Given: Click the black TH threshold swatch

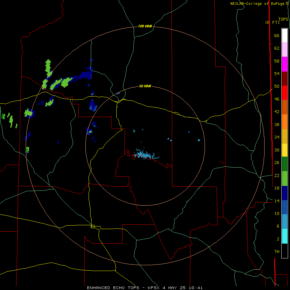Looking at the screenshot, I should 285,251.
